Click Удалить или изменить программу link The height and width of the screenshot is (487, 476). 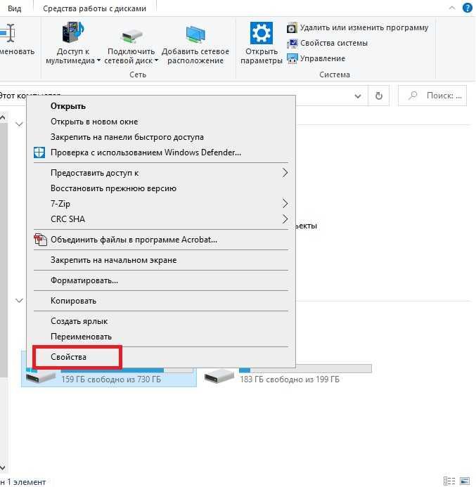(364, 27)
